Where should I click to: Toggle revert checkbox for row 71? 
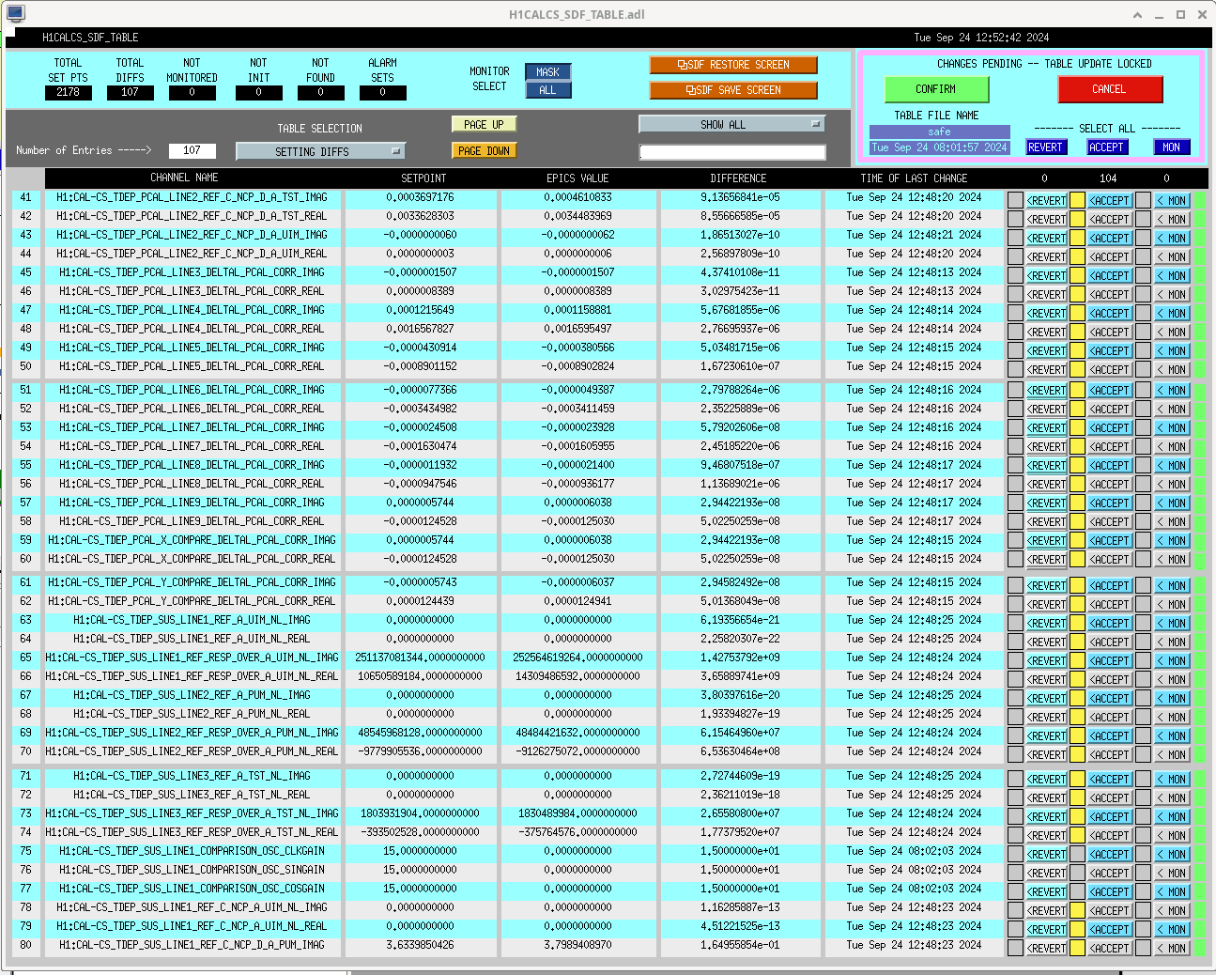tap(1015, 779)
